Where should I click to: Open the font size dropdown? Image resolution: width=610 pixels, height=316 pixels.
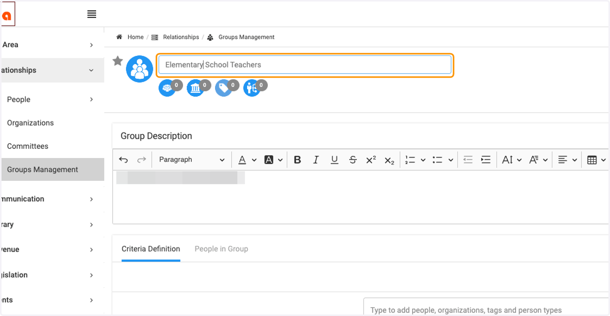click(511, 160)
